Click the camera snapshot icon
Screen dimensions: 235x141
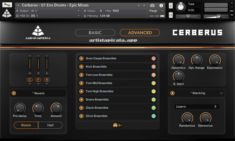tap(152, 6)
